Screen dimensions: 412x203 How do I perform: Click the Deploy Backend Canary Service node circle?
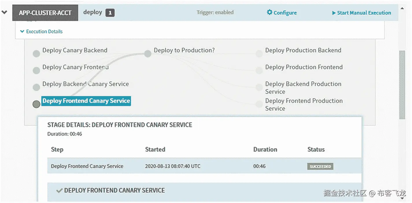(36, 87)
